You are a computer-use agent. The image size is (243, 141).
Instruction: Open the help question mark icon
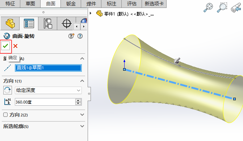80,36
